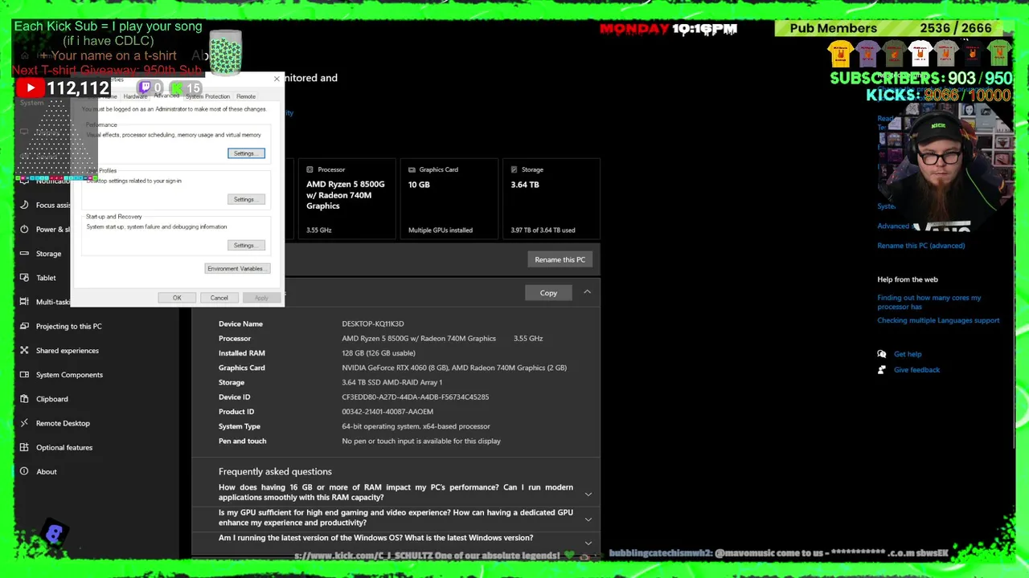Select Optional features icon in sidebar
Image resolution: width=1029 pixels, height=578 pixels.
[24, 447]
